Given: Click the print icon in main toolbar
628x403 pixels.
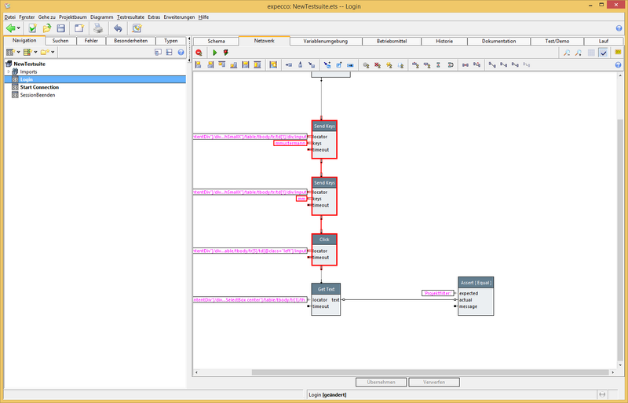Looking at the screenshot, I should (x=98, y=28).
